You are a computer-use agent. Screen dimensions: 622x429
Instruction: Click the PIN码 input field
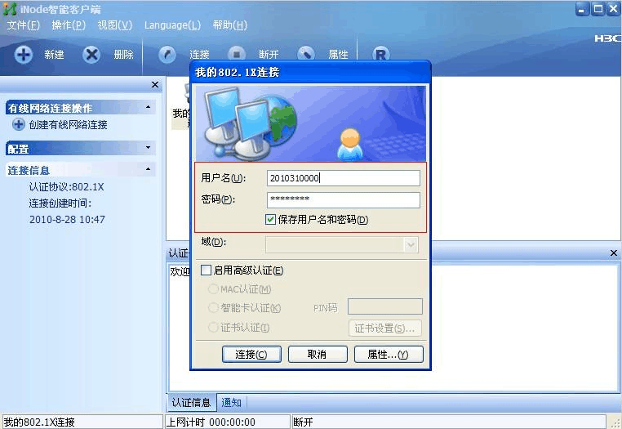[384, 306]
